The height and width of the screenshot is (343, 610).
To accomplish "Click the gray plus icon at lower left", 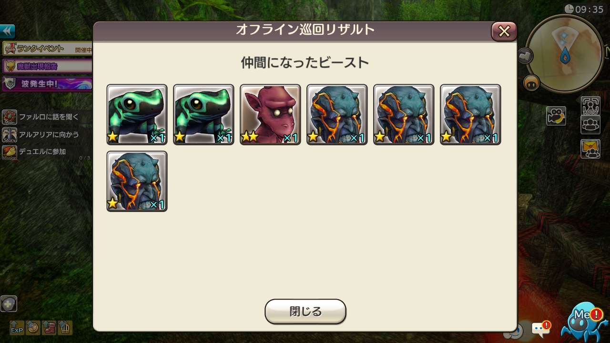I will click(x=9, y=304).
